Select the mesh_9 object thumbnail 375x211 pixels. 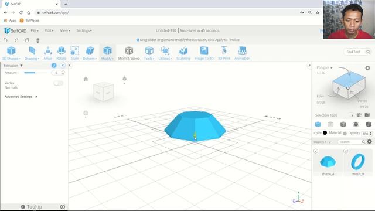click(x=358, y=163)
